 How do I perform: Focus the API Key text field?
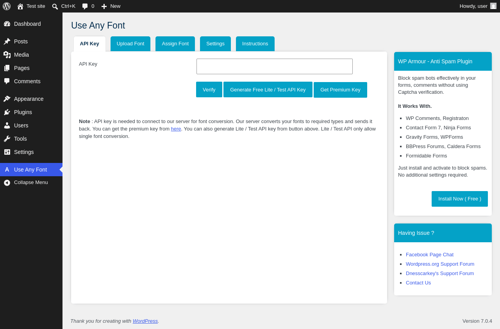click(x=275, y=66)
